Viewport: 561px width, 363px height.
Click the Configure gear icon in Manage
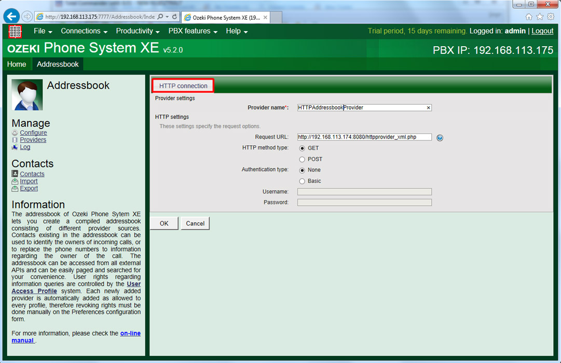[x=15, y=133]
